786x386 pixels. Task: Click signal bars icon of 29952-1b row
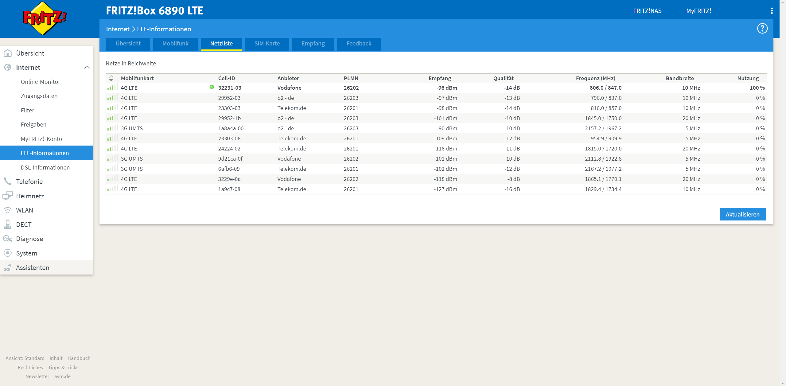112,118
